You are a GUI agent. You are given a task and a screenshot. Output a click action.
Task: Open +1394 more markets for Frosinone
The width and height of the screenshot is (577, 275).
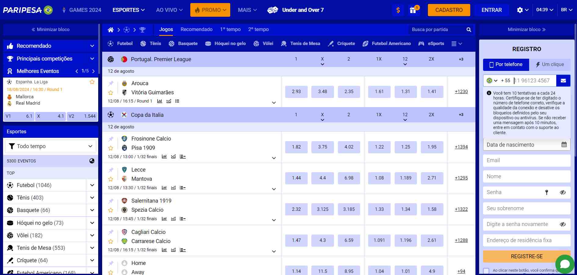[x=461, y=147]
